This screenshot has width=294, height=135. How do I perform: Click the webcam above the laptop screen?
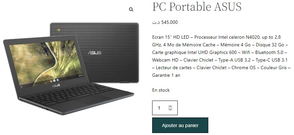pos(43,40)
